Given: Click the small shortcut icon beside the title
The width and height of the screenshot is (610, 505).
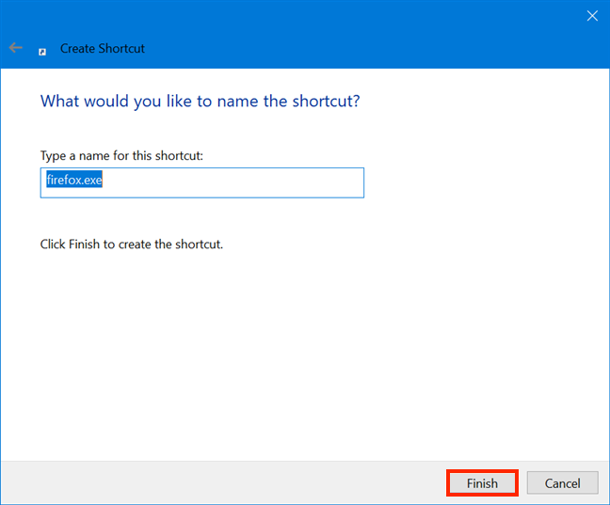Looking at the screenshot, I should 42,52.
